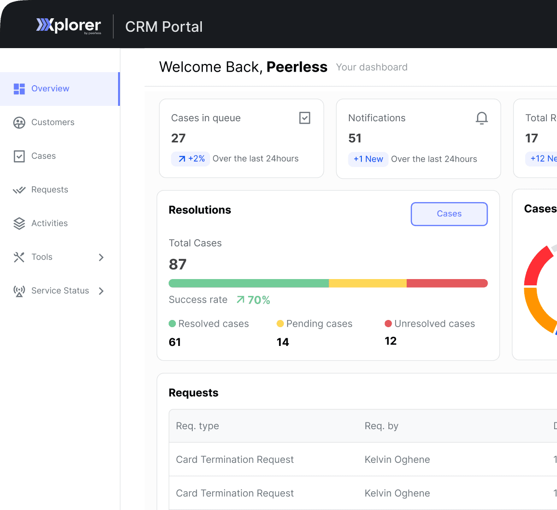This screenshot has width=557, height=510.
Task: Select the Overview grid icon
Action: pos(19,89)
